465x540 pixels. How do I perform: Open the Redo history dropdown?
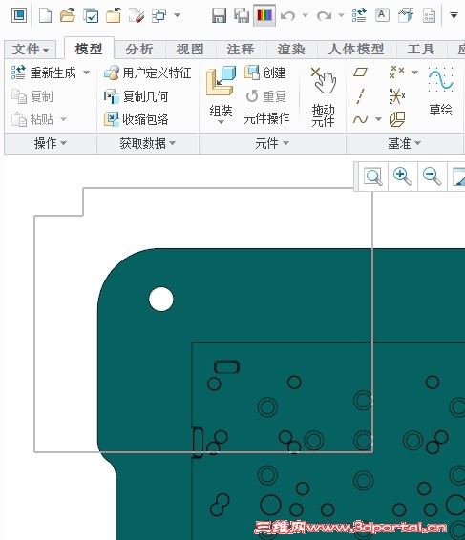coord(341,15)
